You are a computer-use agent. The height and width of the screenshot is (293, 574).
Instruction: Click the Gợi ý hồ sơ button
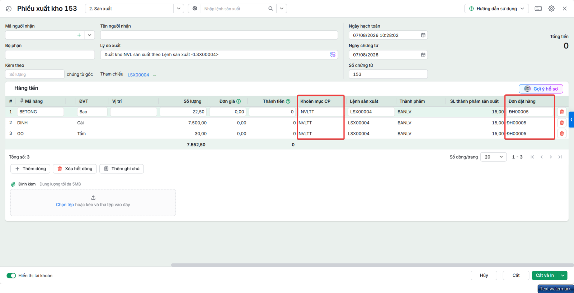tap(541, 89)
